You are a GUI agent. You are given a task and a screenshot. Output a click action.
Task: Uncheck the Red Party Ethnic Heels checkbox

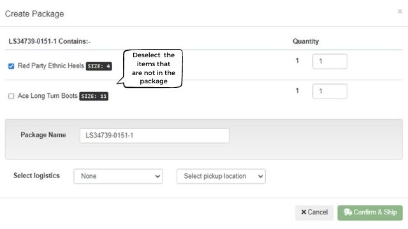(11, 66)
